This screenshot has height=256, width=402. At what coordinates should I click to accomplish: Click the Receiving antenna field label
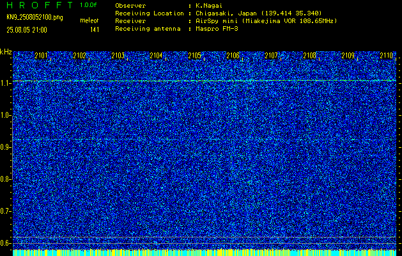pyautogui.click(x=148, y=29)
